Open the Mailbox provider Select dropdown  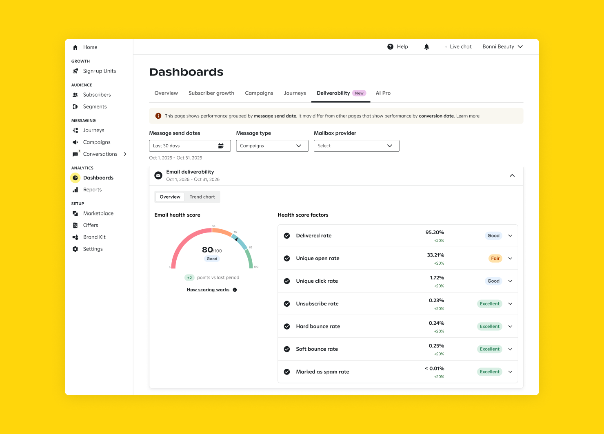[356, 146]
